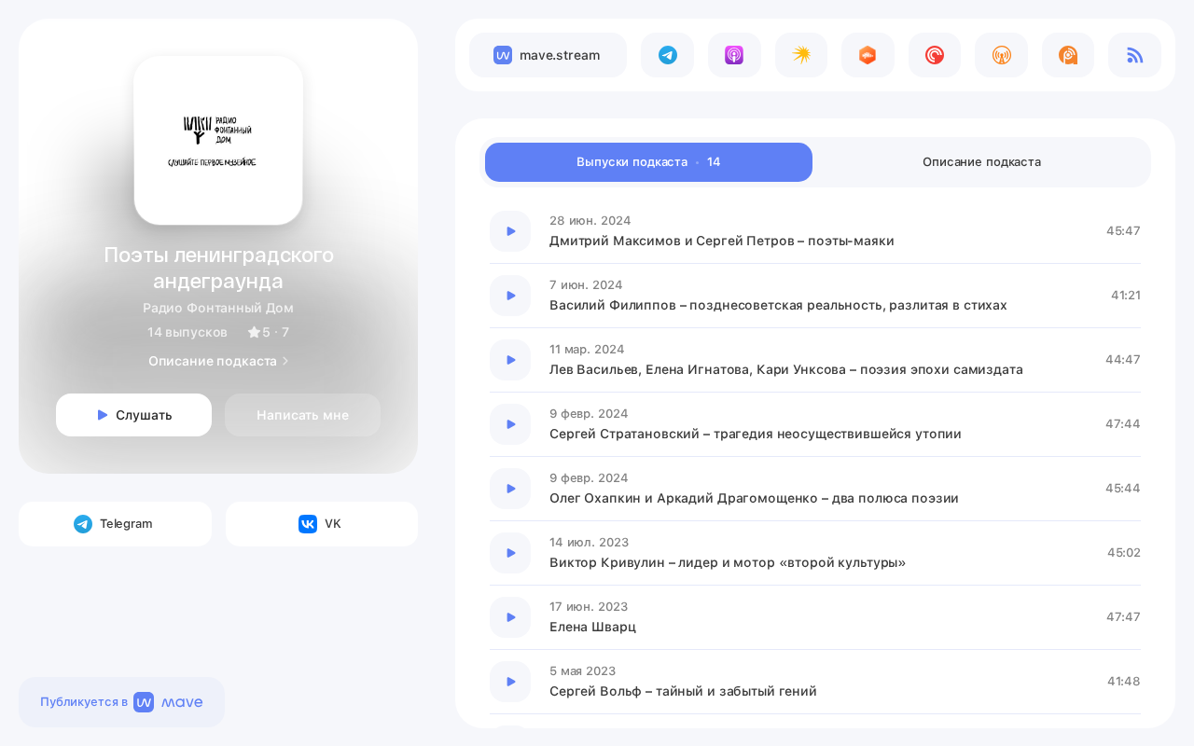This screenshot has height=746, width=1194.
Task: Switch to the Описание подкаста tab
Action: point(981,162)
